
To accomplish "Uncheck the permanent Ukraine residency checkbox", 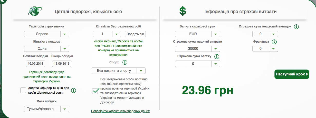I will click(95, 91).
